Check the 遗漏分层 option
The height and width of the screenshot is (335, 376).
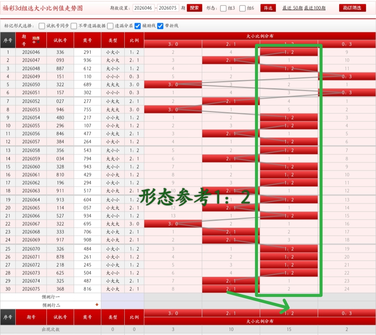pos(110,26)
